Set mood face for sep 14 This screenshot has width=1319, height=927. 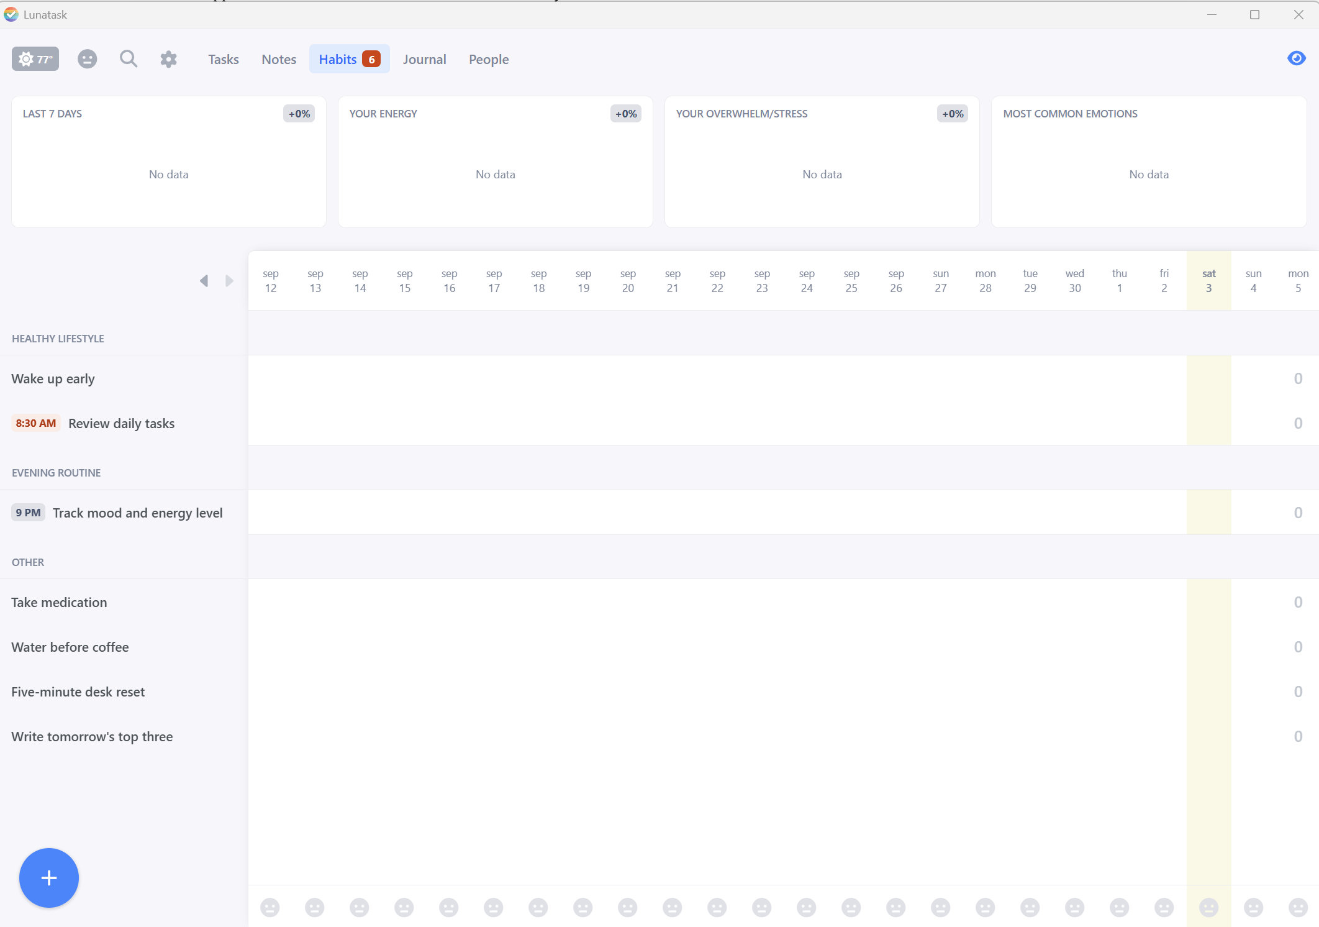click(x=360, y=907)
